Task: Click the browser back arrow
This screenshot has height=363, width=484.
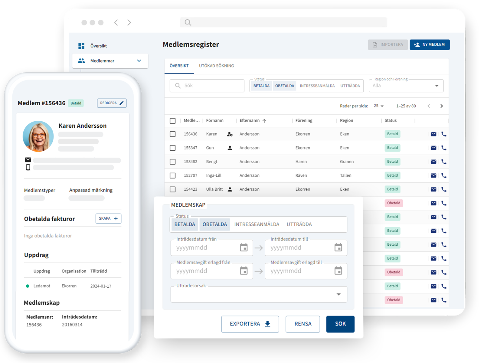Action: [x=116, y=23]
